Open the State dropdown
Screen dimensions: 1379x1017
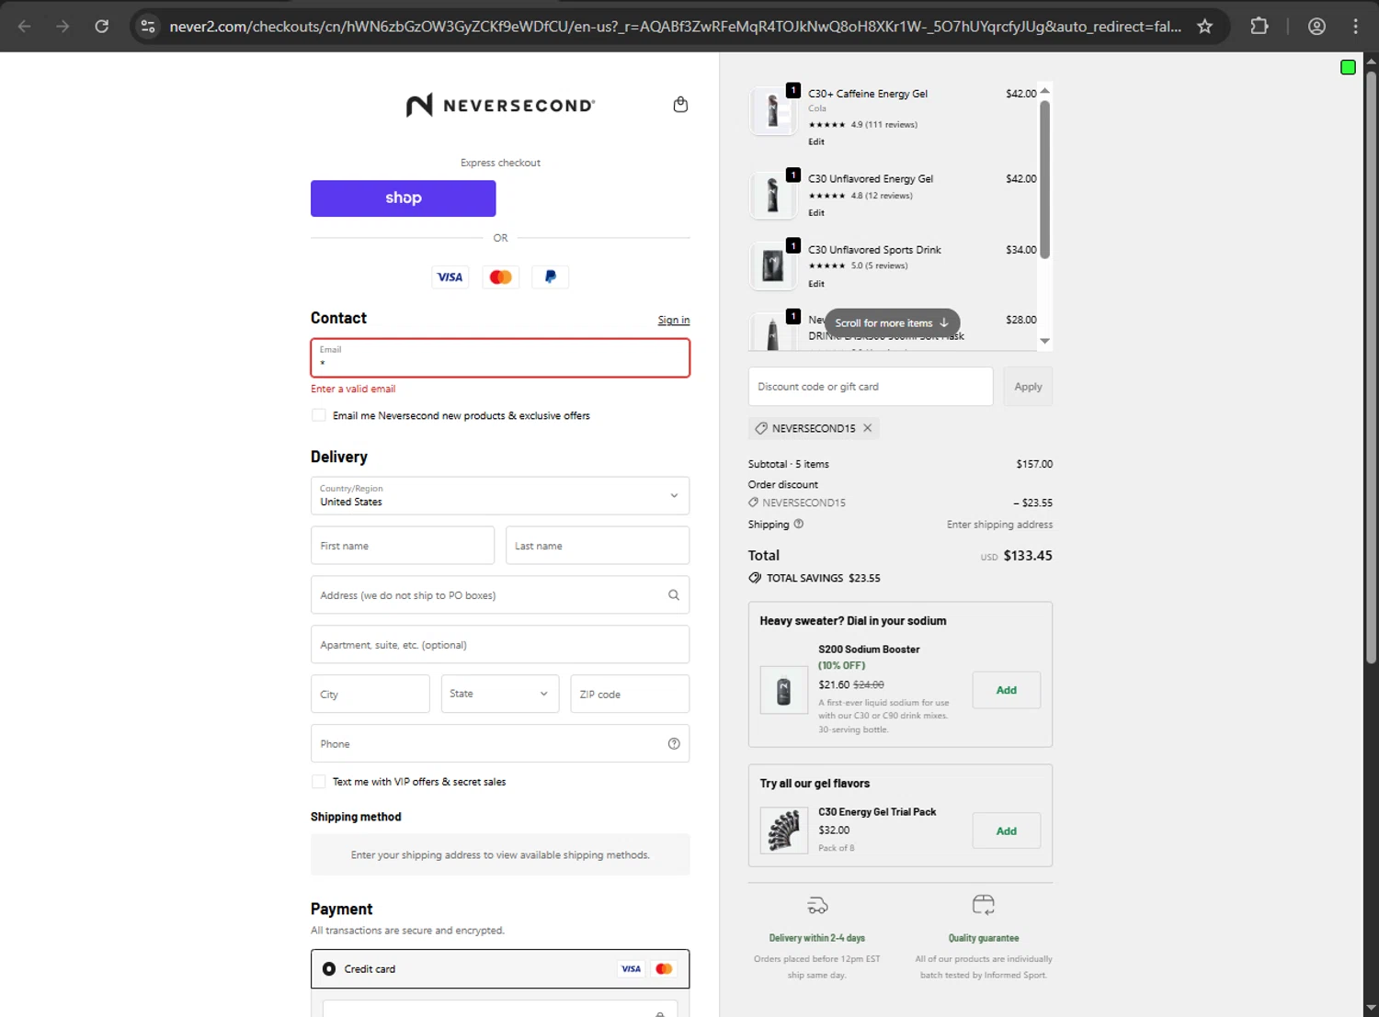[x=499, y=694]
